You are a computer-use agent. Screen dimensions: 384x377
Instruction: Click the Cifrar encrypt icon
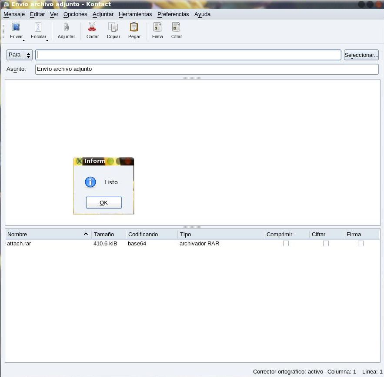click(176, 27)
